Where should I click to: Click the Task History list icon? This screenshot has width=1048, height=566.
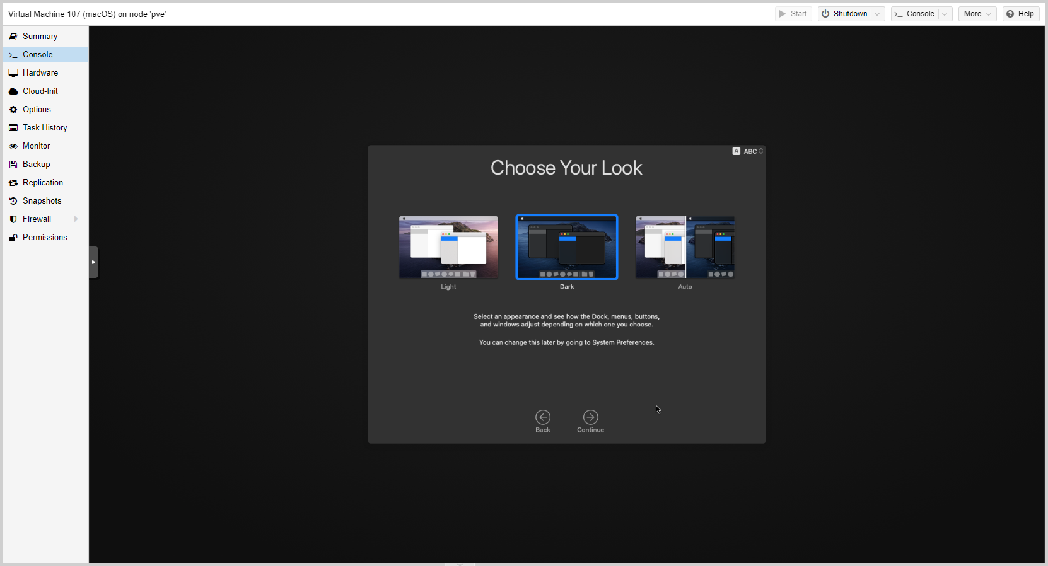pyautogui.click(x=13, y=128)
